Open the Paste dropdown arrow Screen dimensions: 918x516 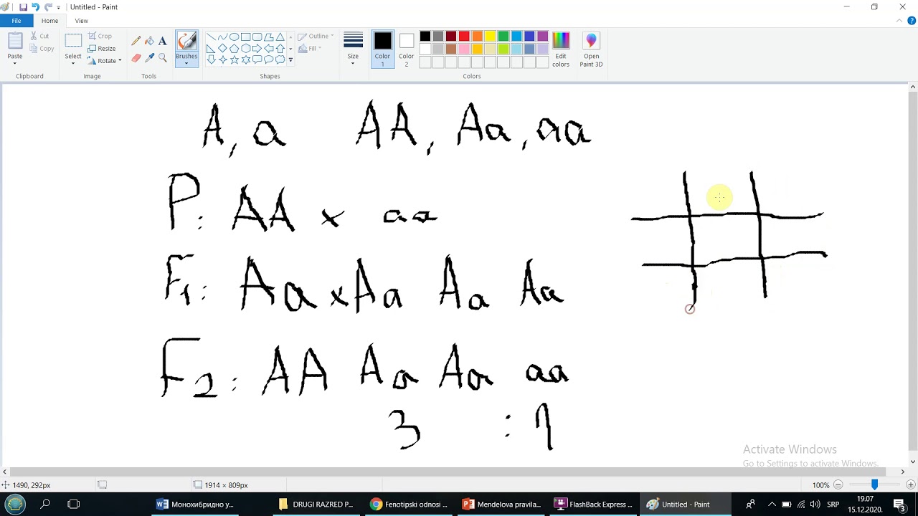[14, 63]
